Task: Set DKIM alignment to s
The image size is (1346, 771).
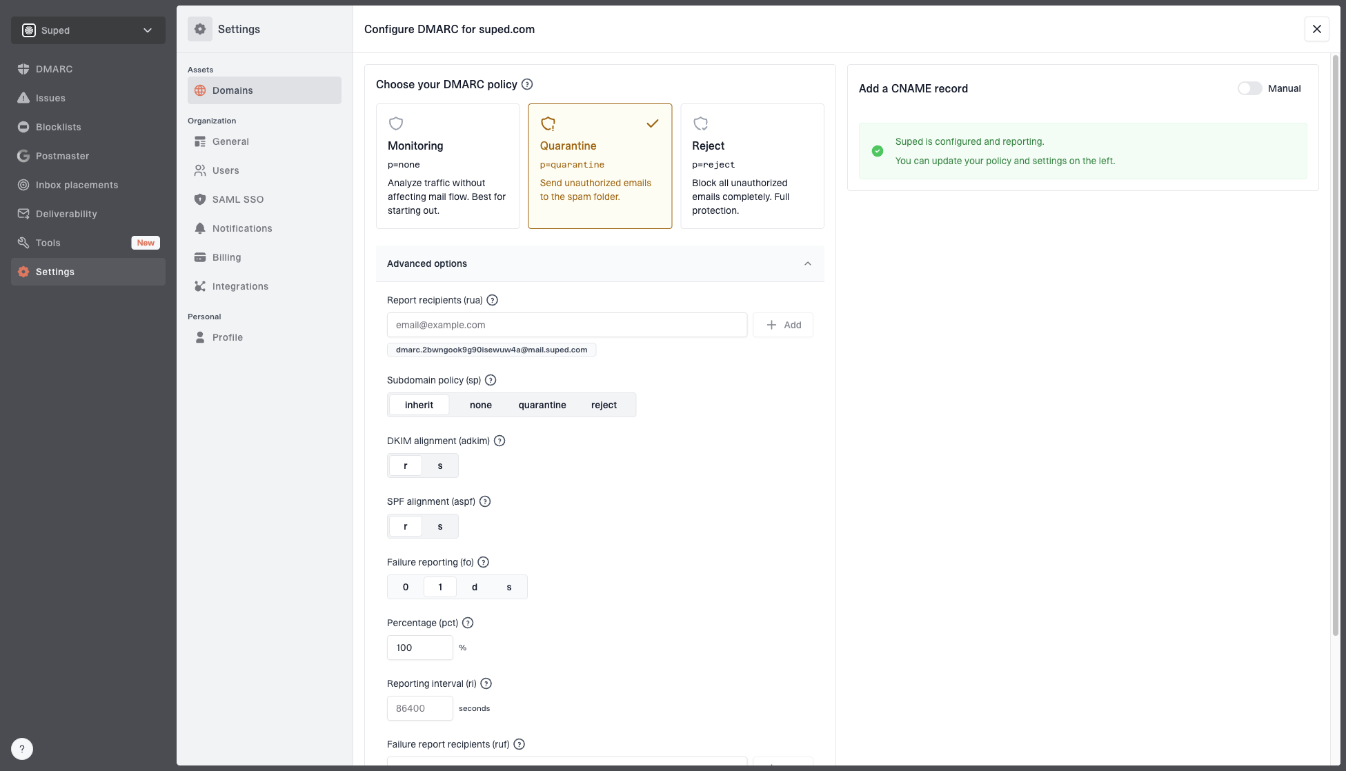Action: (440, 465)
